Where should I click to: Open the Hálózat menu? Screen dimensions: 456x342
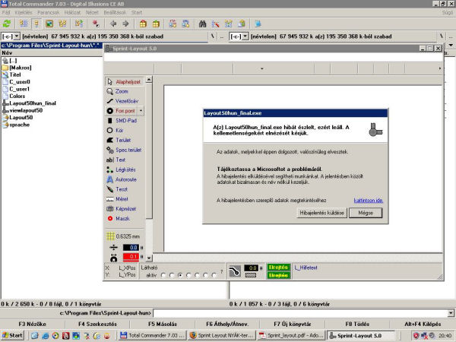click(72, 12)
